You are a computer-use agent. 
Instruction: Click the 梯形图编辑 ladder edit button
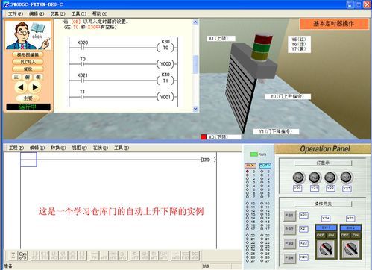tap(28, 54)
